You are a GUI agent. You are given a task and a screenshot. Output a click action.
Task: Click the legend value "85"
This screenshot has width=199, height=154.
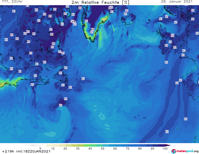tap(140, 149)
